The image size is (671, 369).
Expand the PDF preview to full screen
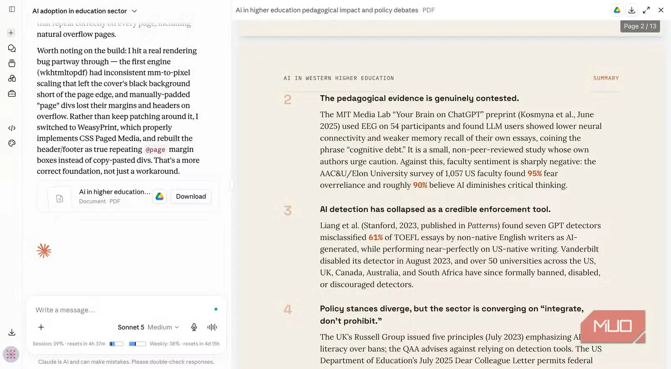click(x=646, y=10)
